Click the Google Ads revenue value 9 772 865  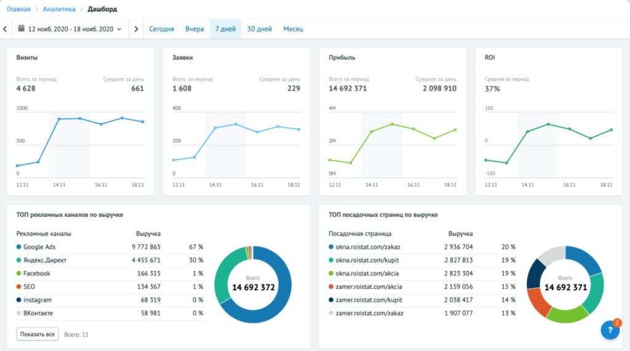point(146,247)
